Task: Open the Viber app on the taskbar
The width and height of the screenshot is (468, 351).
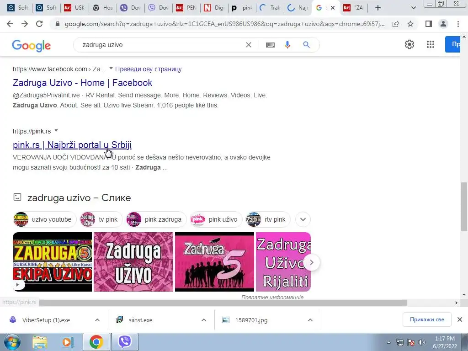Action: click(x=125, y=342)
